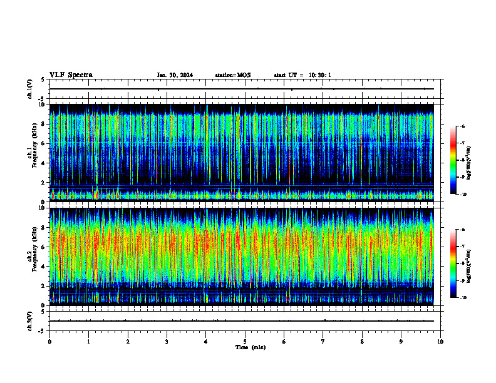Screen dimensions: 496x383
Task: Click time axis tick label "3"
Action: pos(167,342)
